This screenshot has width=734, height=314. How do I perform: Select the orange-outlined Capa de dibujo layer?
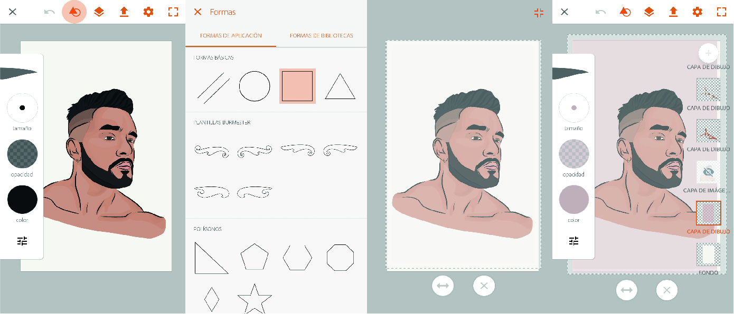pos(708,213)
